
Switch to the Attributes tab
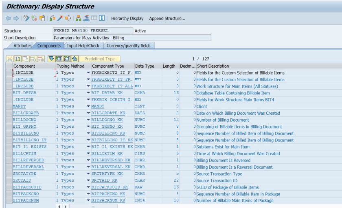pos(22,45)
